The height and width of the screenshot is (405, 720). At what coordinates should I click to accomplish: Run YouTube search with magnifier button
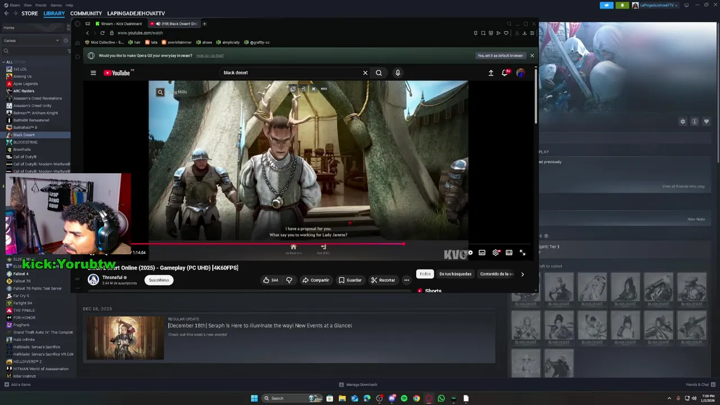379,73
